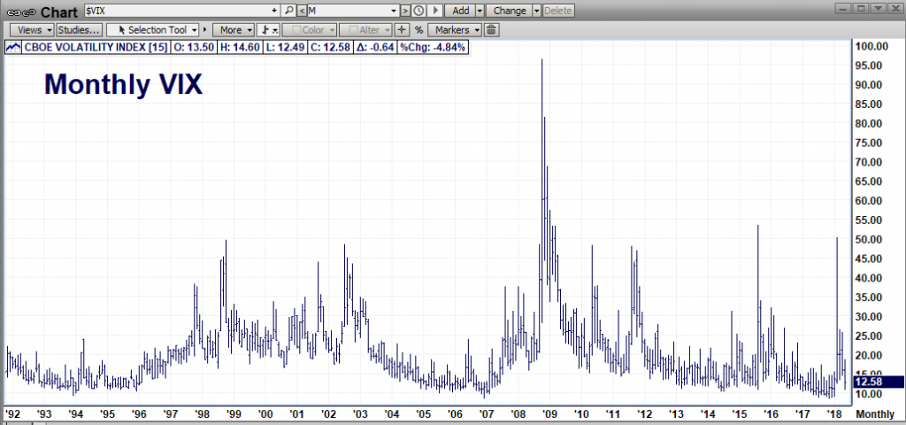The height and width of the screenshot is (425, 906).
Task: Click the '09 year label on time axis
Action: click(549, 414)
